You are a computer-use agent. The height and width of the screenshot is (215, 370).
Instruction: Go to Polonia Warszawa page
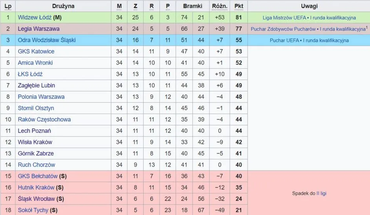coord(41,97)
